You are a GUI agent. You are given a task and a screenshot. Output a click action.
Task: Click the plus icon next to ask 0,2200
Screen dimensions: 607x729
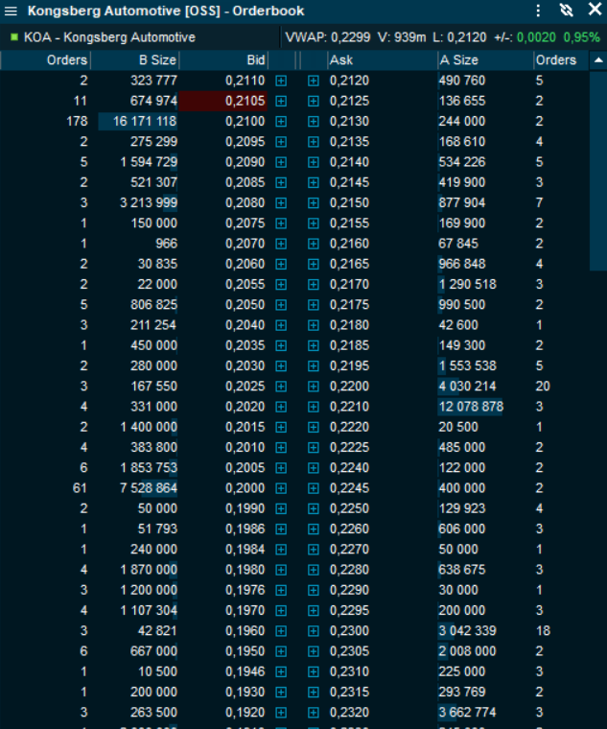[314, 387]
